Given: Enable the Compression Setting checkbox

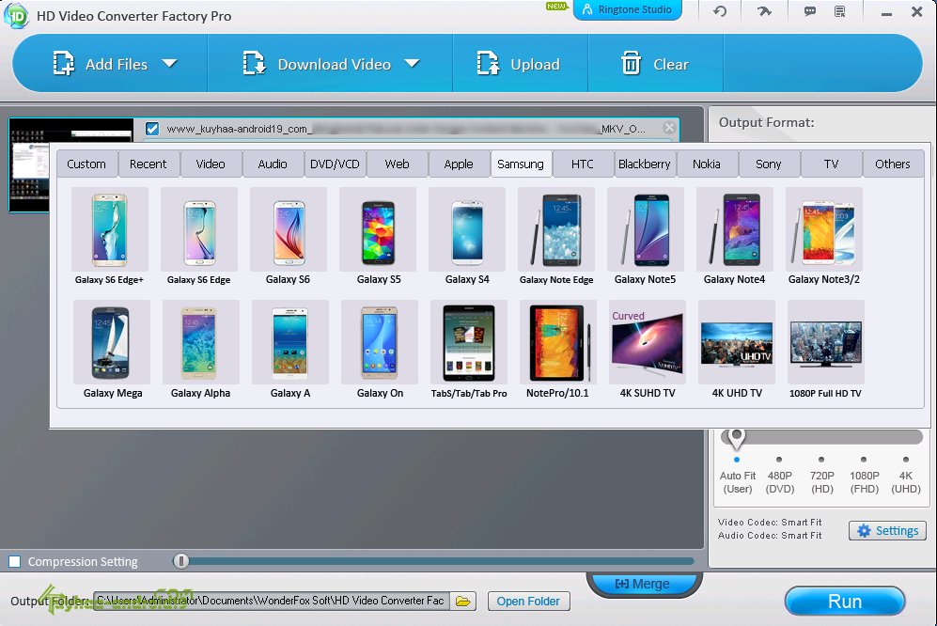Looking at the screenshot, I should tap(15, 561).
